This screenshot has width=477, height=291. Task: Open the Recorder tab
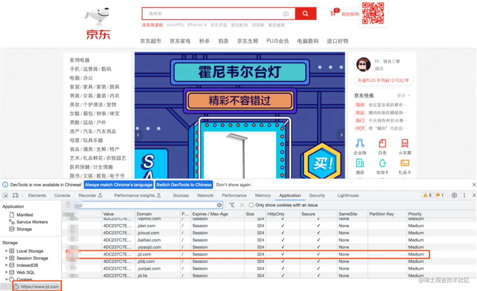coord(90,196)
